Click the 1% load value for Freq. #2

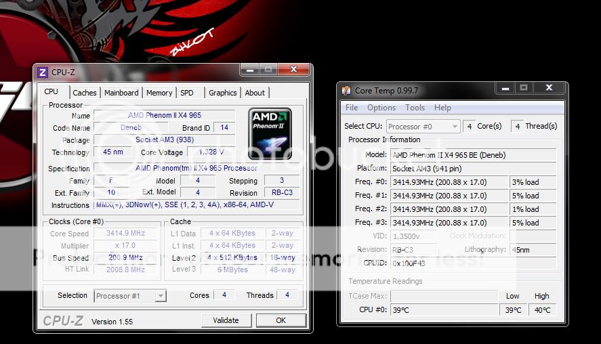[x=533, y=209]
